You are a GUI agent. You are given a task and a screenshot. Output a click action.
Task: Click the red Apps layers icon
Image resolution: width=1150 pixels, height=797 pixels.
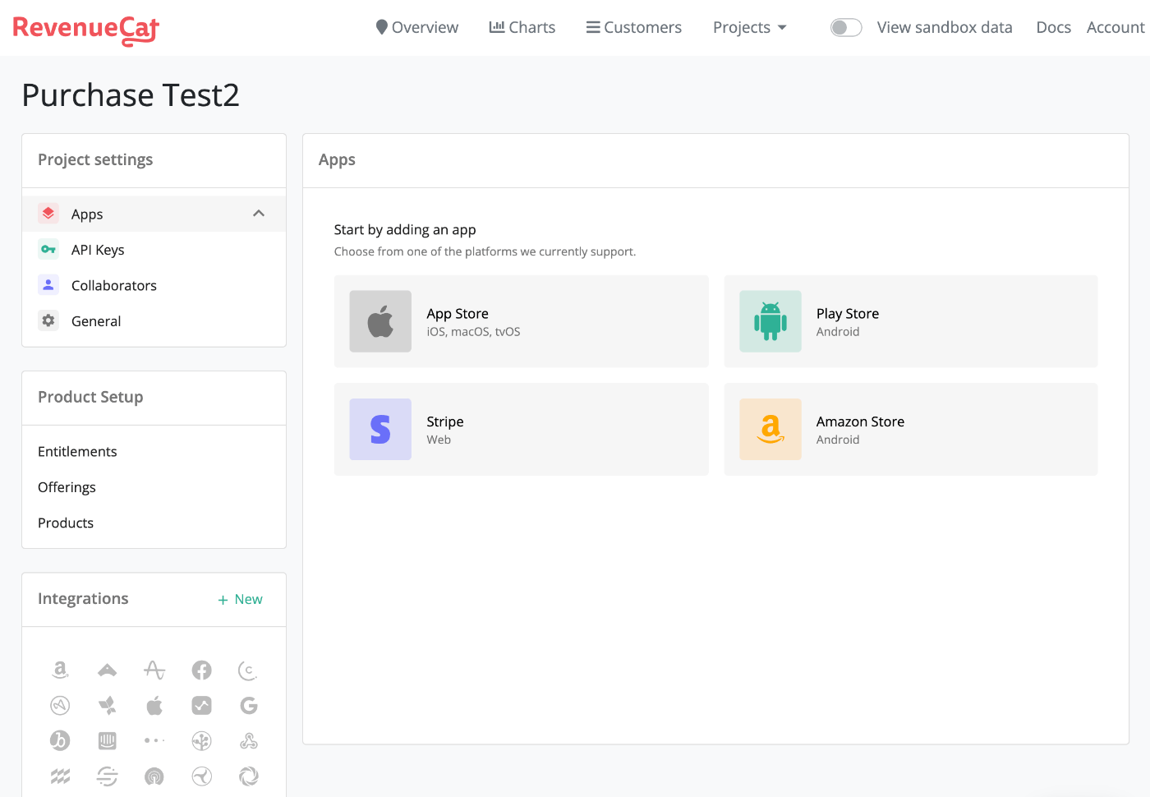click(x=48, y=214)
